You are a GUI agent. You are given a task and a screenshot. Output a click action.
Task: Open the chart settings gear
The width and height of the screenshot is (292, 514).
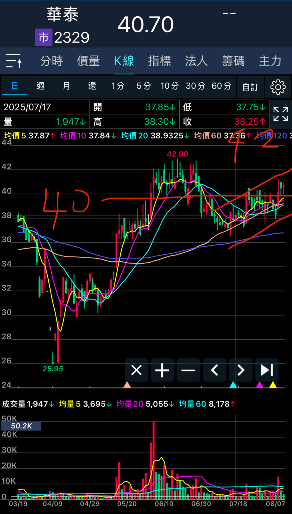point(278,87)
